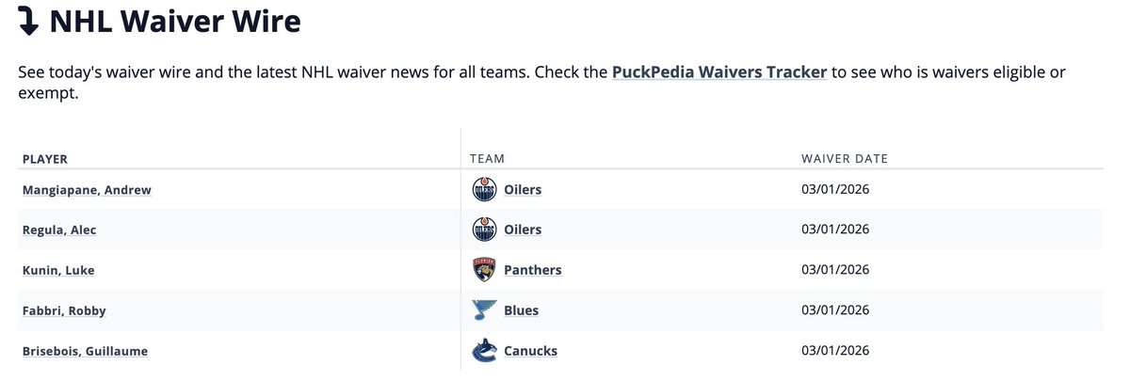
Task: View Guillaume Brisebois's player page
Action: click(x=85, y=351)
